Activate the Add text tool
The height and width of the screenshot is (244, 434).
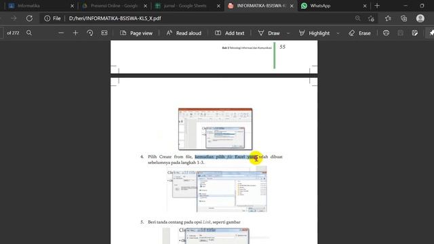(x=229, y=33)
